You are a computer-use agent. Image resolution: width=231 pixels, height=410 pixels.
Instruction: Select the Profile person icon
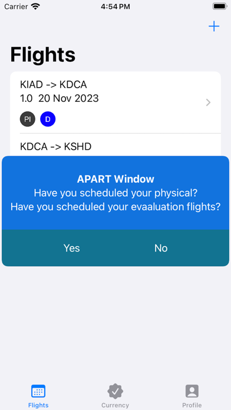[192, 391]
